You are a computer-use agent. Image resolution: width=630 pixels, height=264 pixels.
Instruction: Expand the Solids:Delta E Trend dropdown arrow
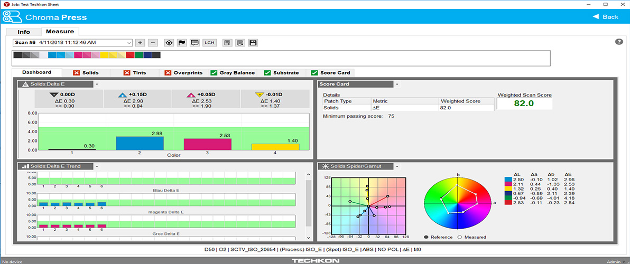click(x=97, y=166)
